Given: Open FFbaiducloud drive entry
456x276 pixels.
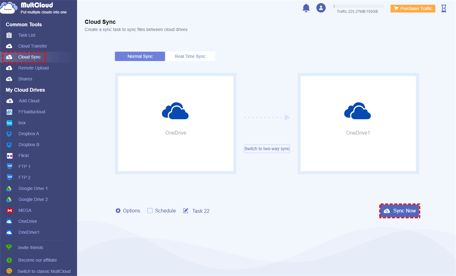Looking at the screenshot, I should 32,112.
